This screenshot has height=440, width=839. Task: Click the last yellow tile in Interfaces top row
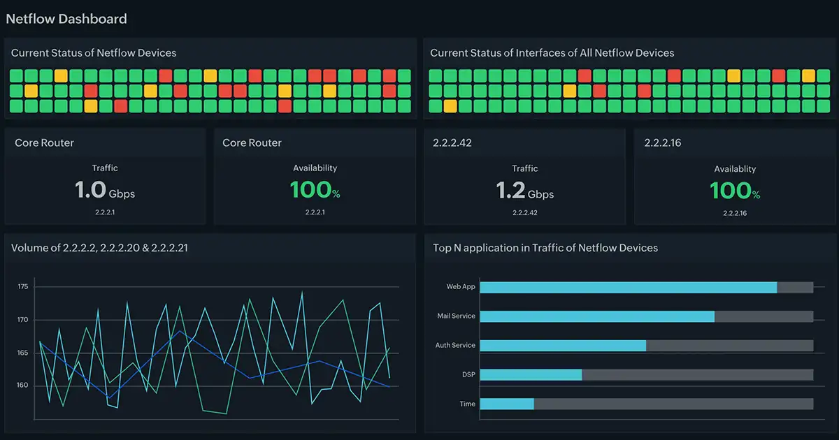(x=808, y=75)
